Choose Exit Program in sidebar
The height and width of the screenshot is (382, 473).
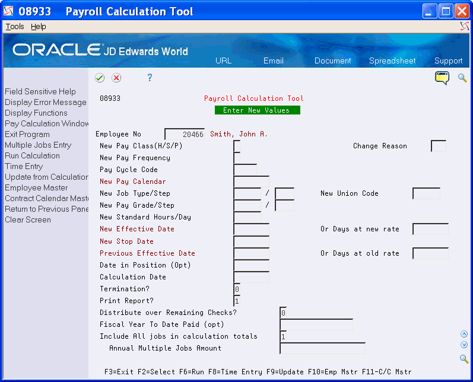tap(27, 134)
